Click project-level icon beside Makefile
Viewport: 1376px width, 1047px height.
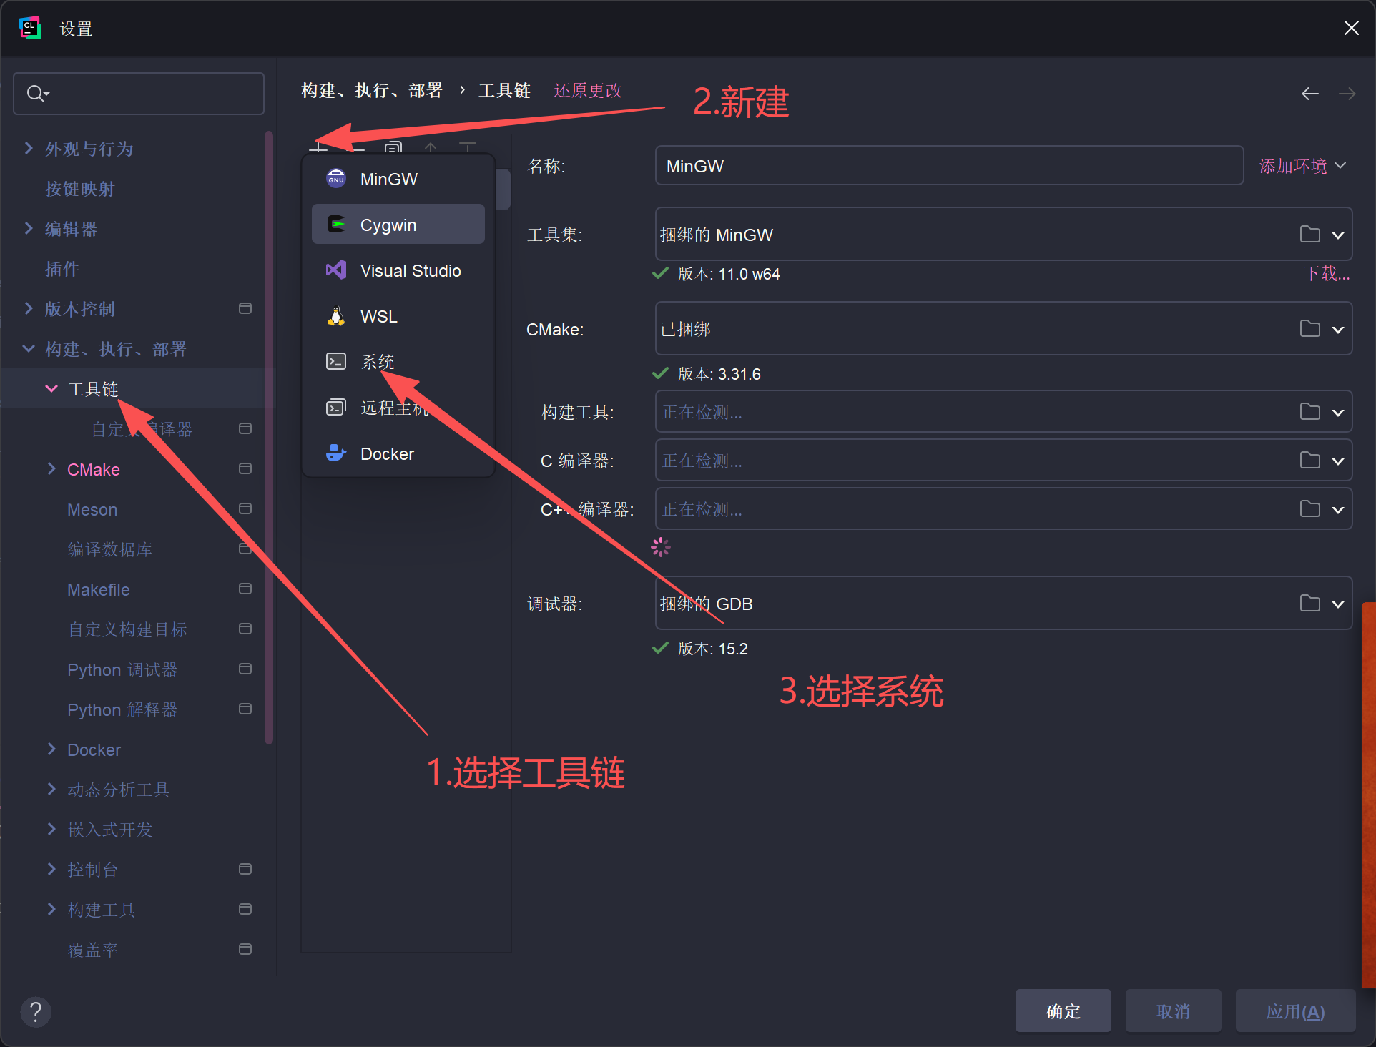point(245,589)
